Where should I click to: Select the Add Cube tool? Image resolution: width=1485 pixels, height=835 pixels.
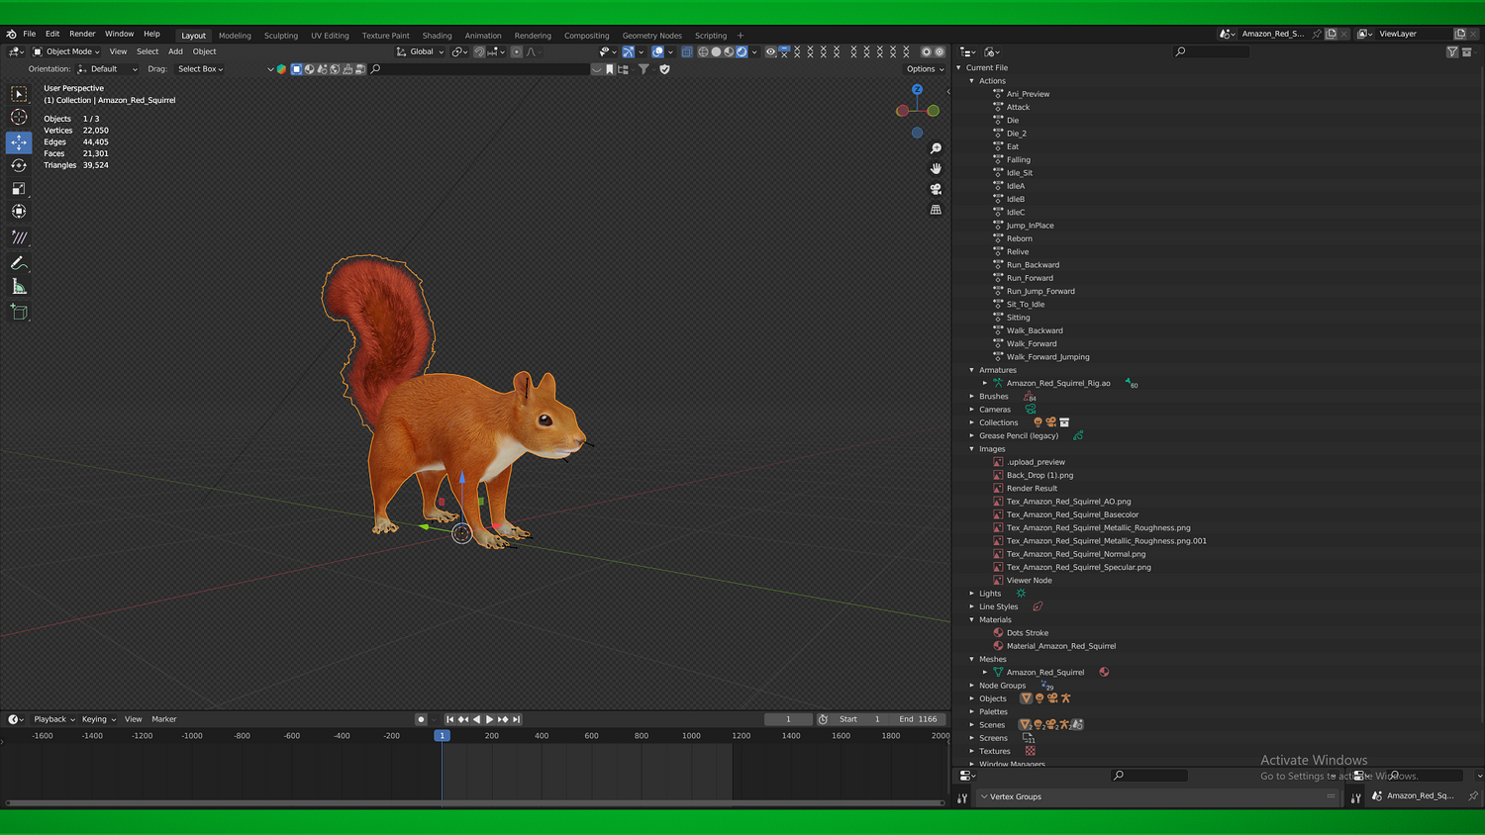(19, 312)
